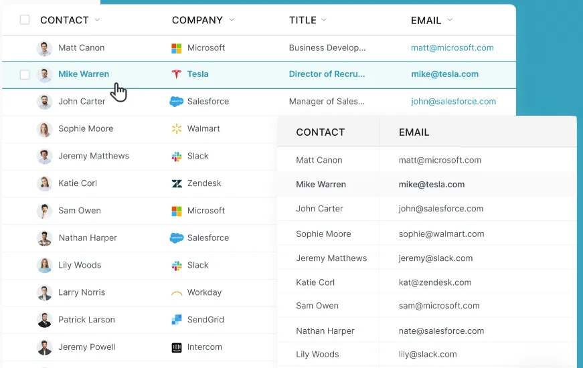
Task: Open email link mike@tesla.com in highlighted row
Action: (x=444, y=74)
